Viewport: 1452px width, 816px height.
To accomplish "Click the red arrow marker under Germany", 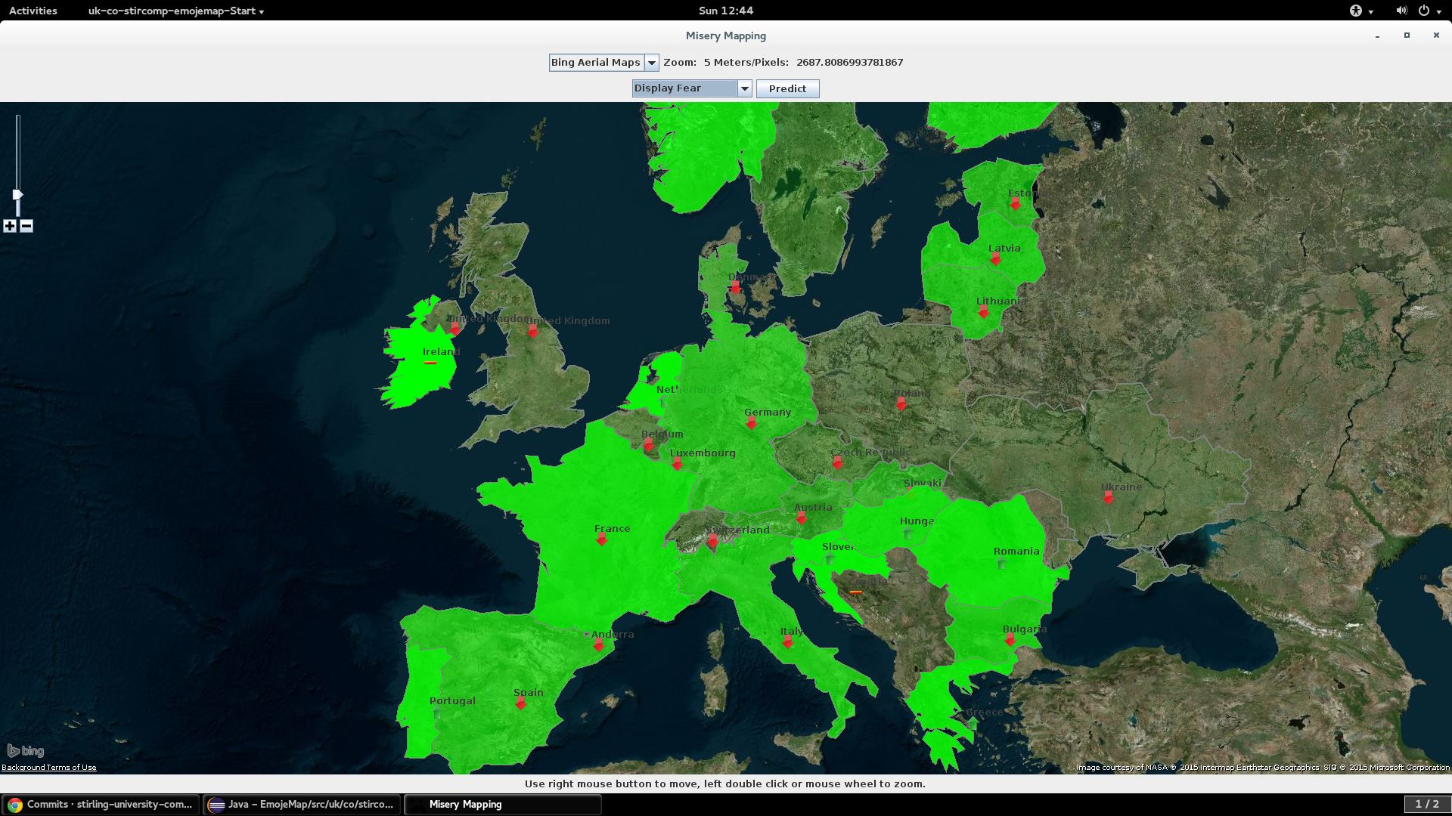I will 751,424.
